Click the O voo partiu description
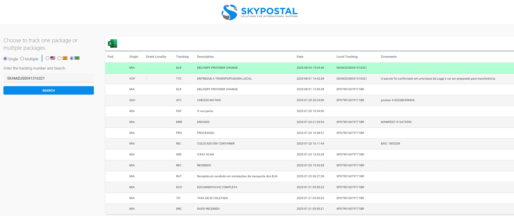This screenshot has height=216, width=514. [205, 111]
